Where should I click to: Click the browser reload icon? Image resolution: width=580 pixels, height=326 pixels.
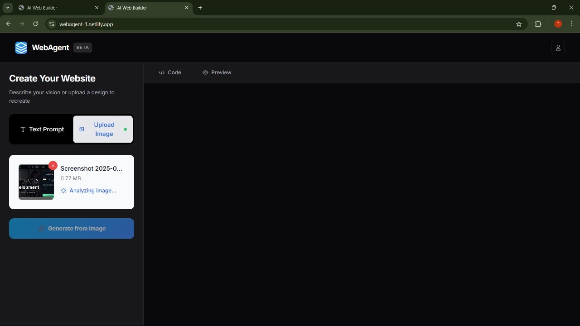pyautogui.click(x=35, y=24)
